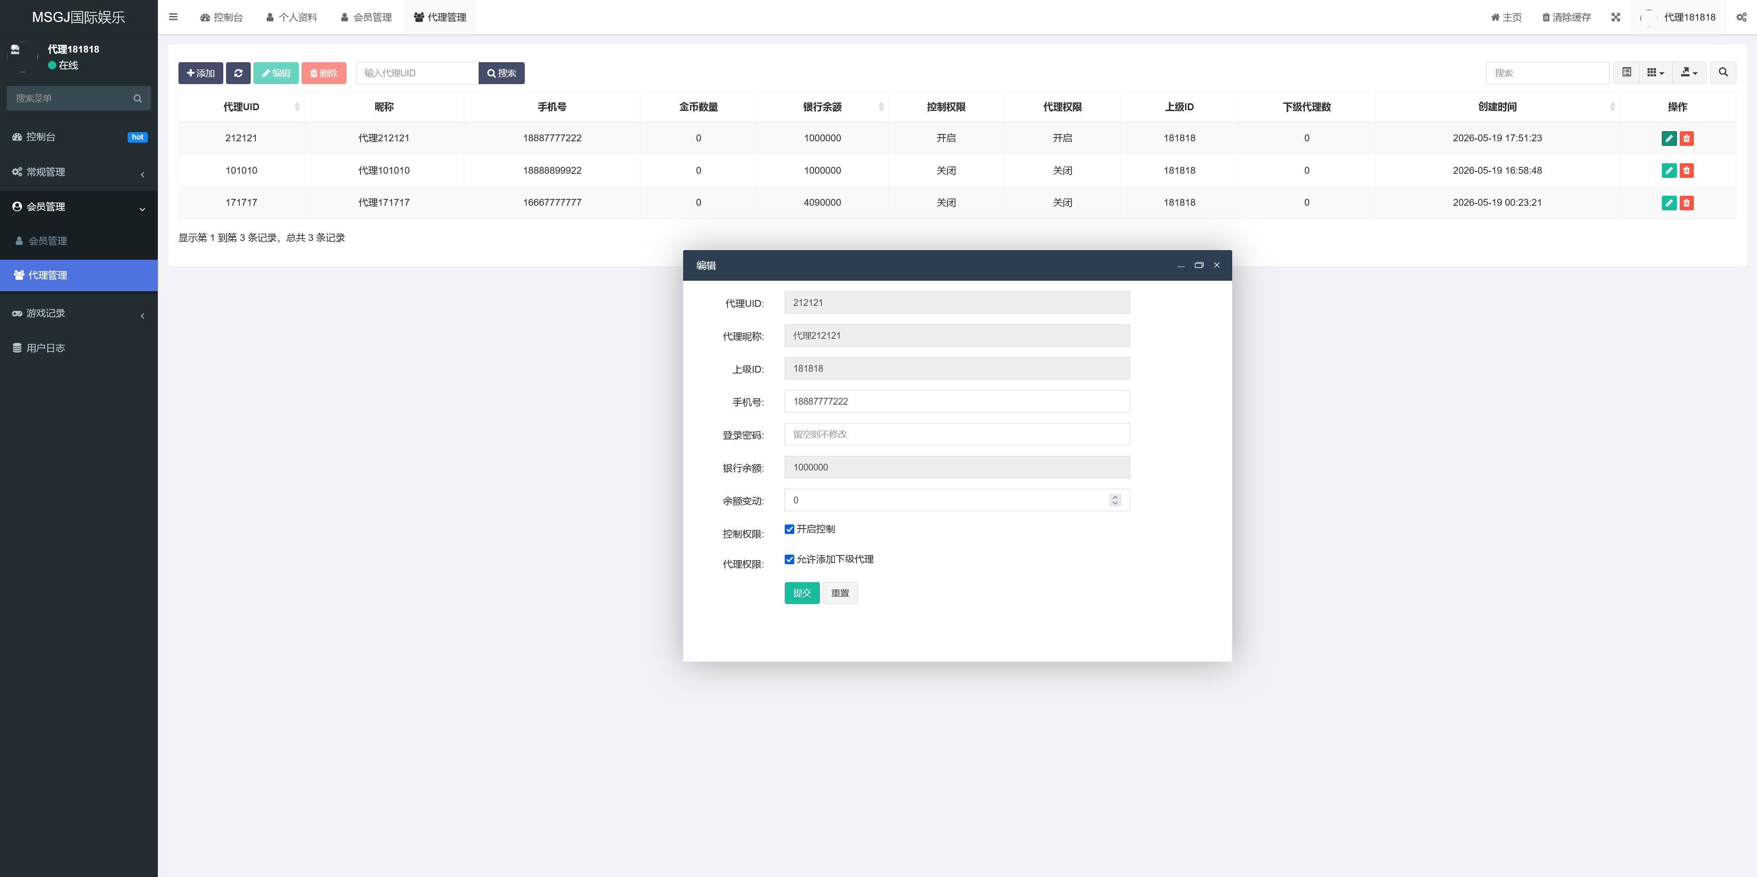The height and width of the screenshot is (877, 1757).
Task: Toggle the table list view icon
Action: click(1626, 72)
